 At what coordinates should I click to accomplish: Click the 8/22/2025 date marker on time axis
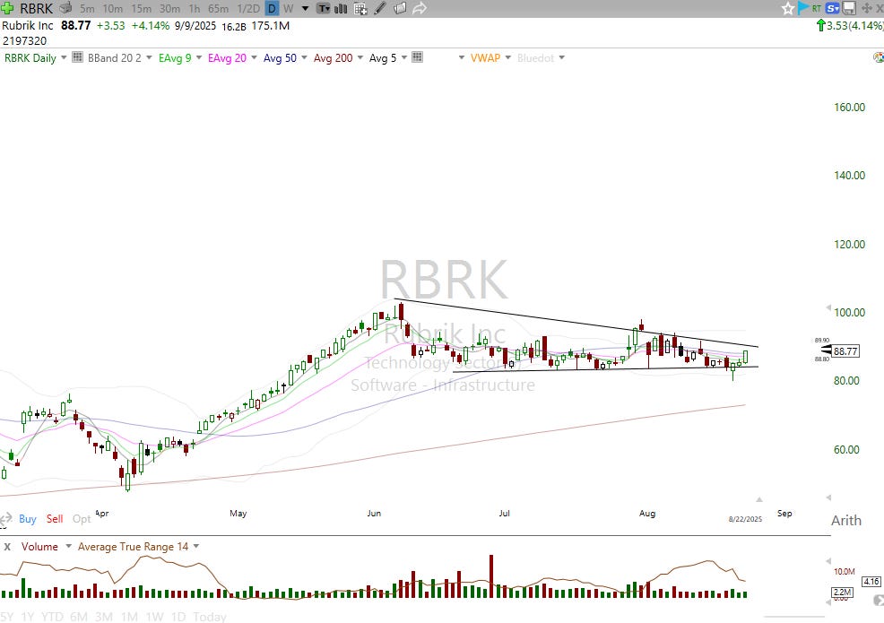tap(745, 519)
